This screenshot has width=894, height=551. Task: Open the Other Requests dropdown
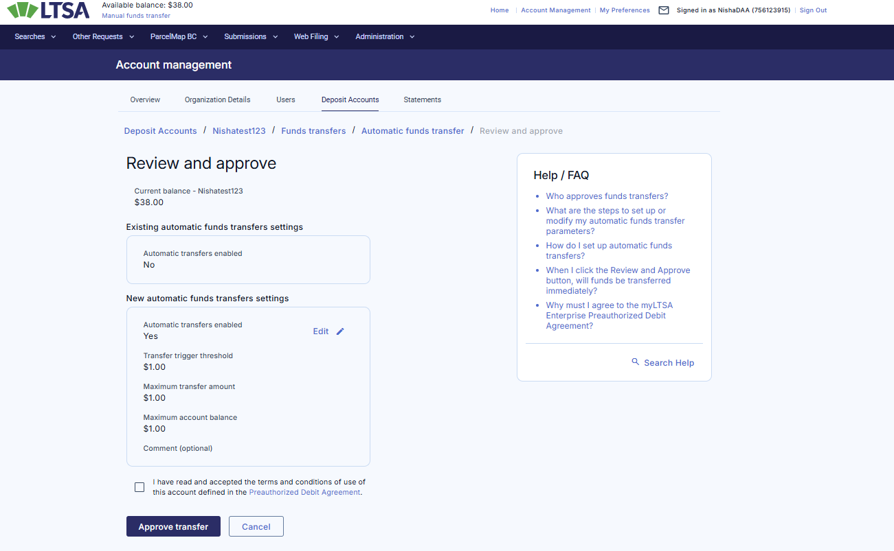(x=102, y=37)
